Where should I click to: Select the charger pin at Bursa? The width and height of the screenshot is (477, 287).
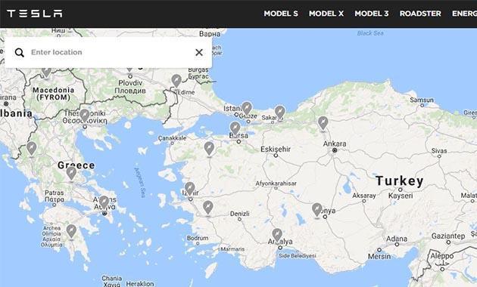(x=235, y=128)
